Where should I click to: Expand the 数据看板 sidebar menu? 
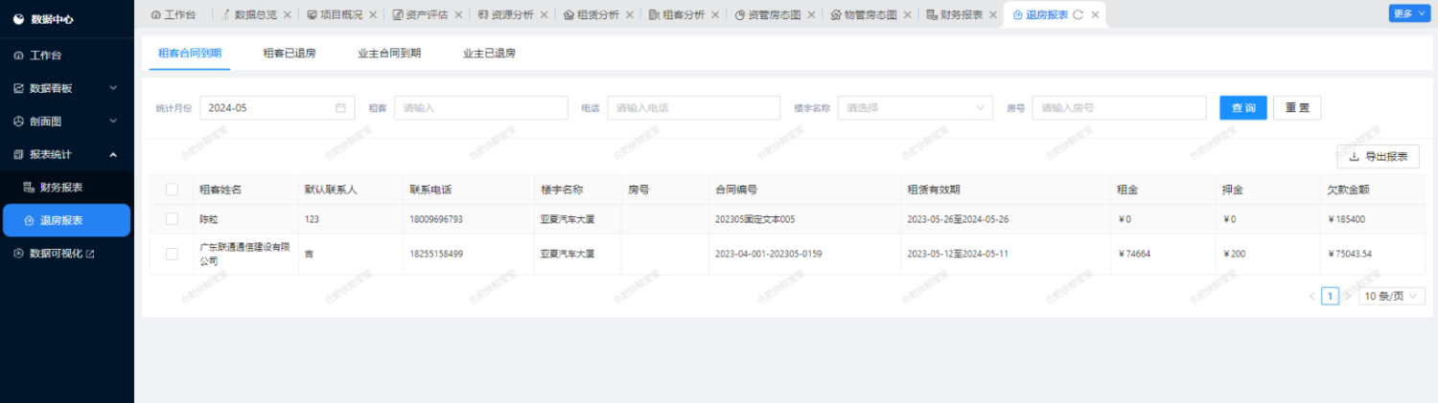point(66,88)
